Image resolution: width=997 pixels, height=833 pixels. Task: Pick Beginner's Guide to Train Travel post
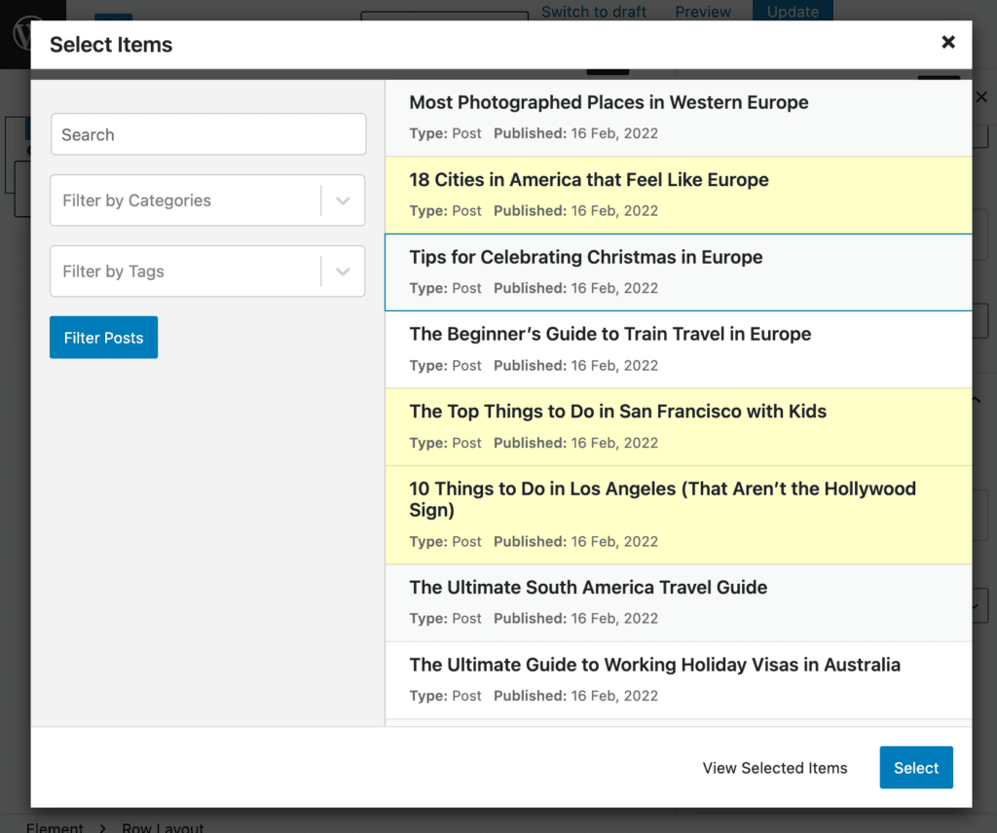point(678,348)
